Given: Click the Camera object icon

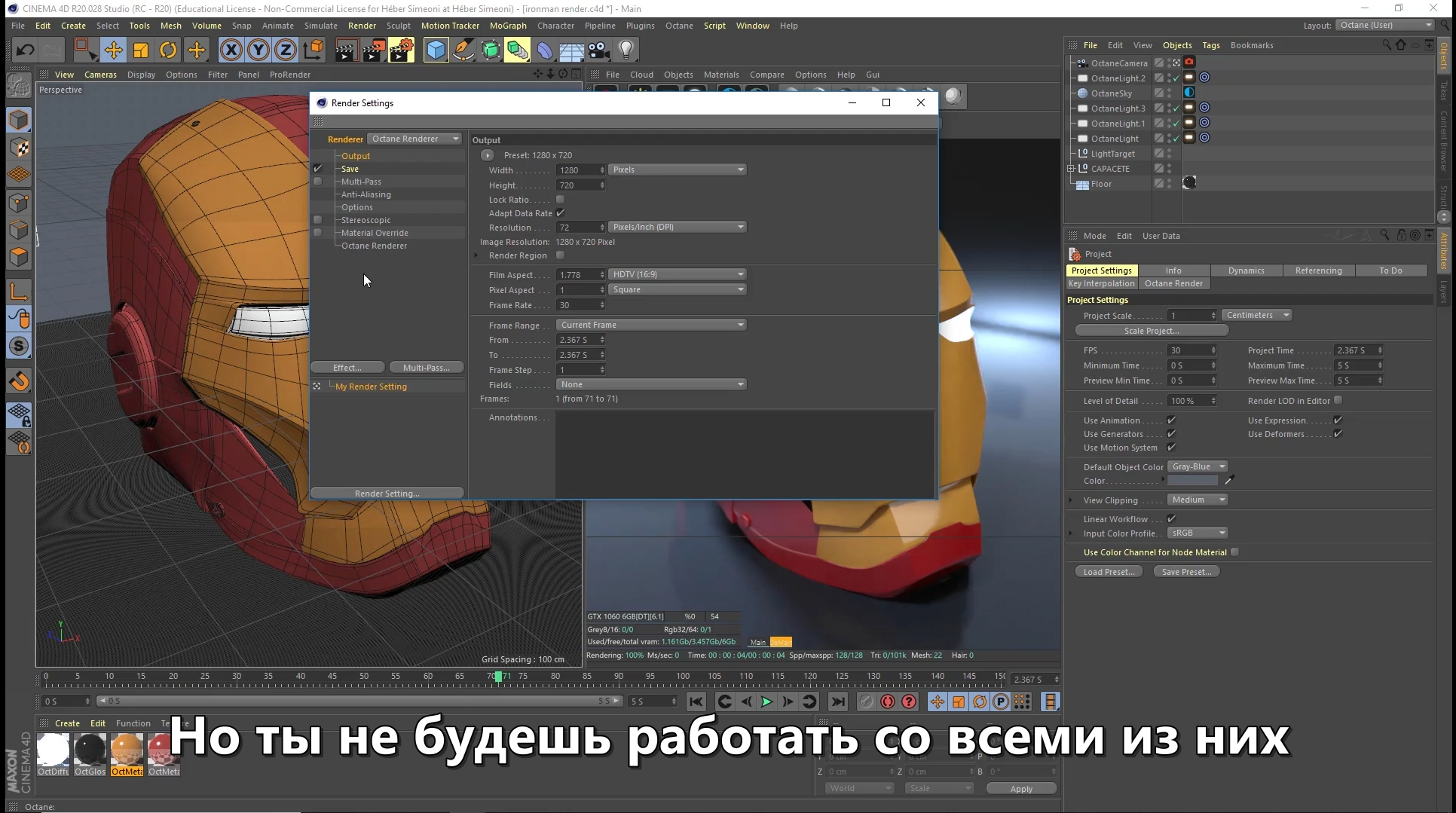Looking at the screenshot, I should click(x=598, y=50).
